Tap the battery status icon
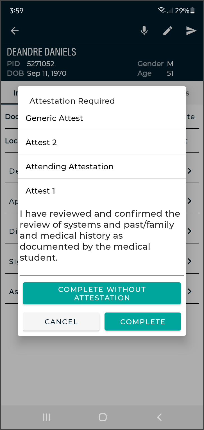 (192, 11)
